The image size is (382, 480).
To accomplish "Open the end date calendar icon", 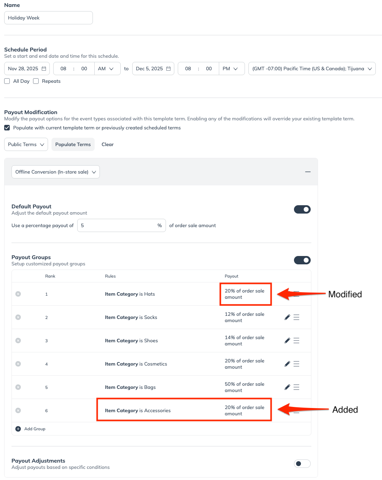I will tap(168, 69).
